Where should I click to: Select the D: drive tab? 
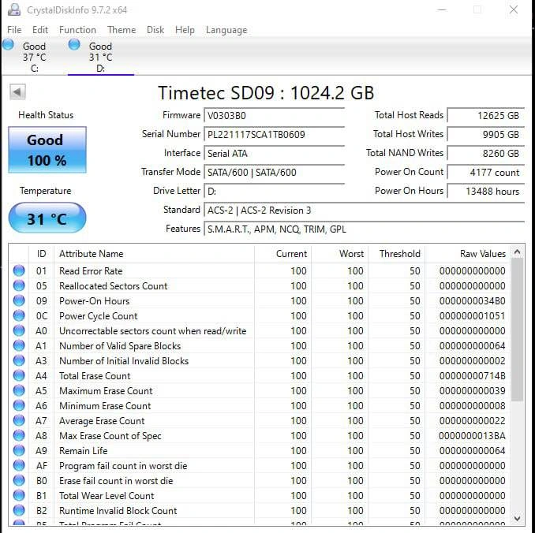(101, 57)
